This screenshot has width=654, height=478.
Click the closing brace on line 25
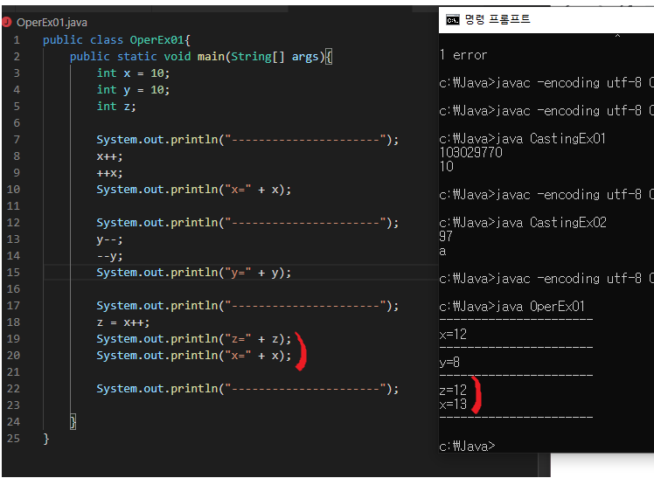pos(45,439)
